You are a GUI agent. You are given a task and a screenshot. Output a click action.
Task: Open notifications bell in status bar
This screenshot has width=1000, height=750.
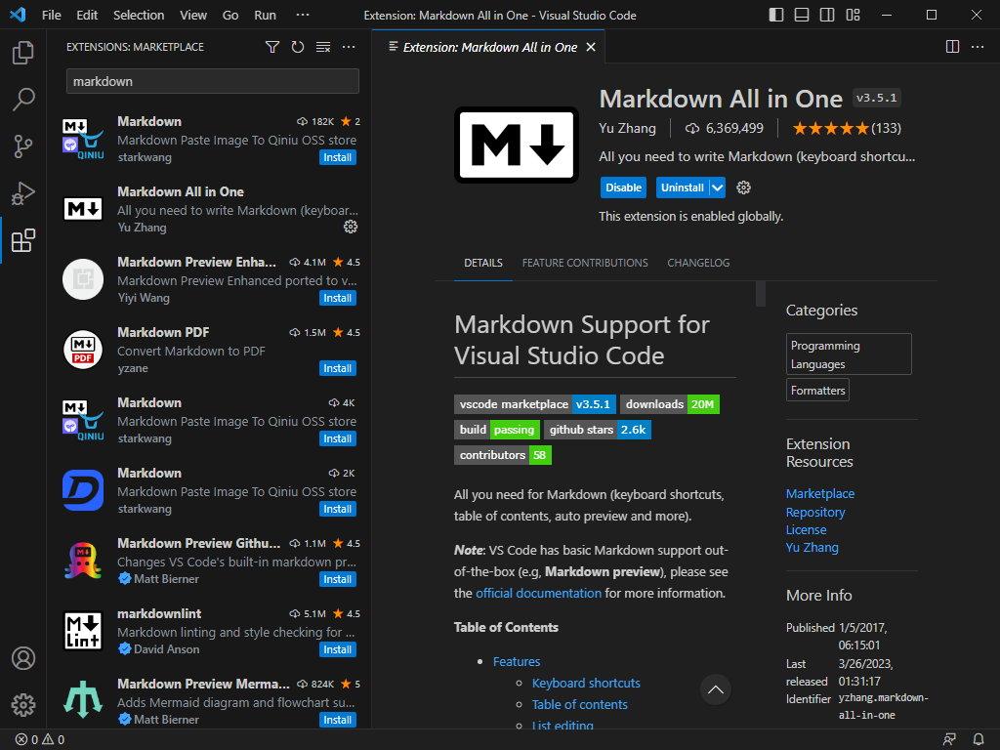pyautogui.click(x=979, y=740)
